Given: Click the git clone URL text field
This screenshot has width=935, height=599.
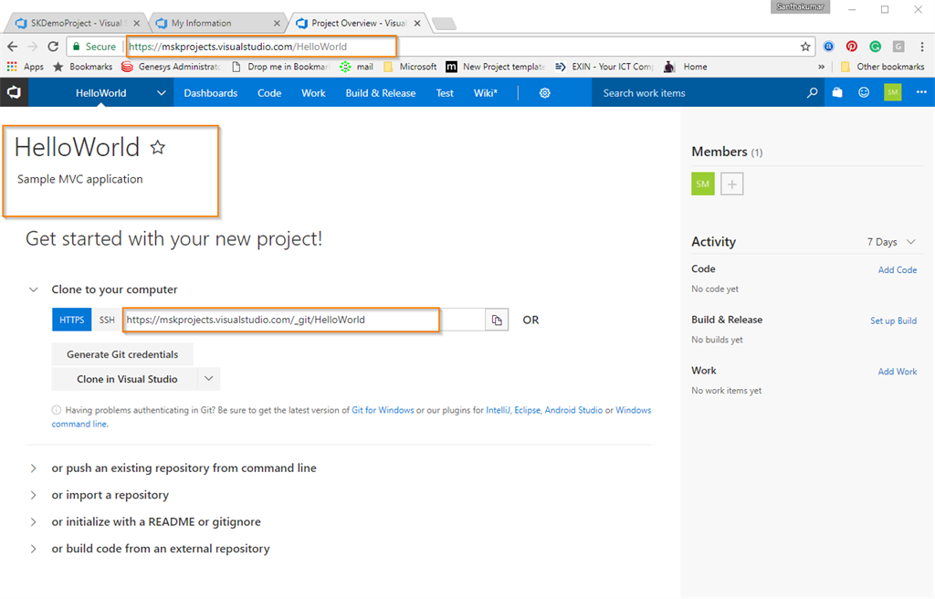Looking at the screenshot, I should [303, 320].
